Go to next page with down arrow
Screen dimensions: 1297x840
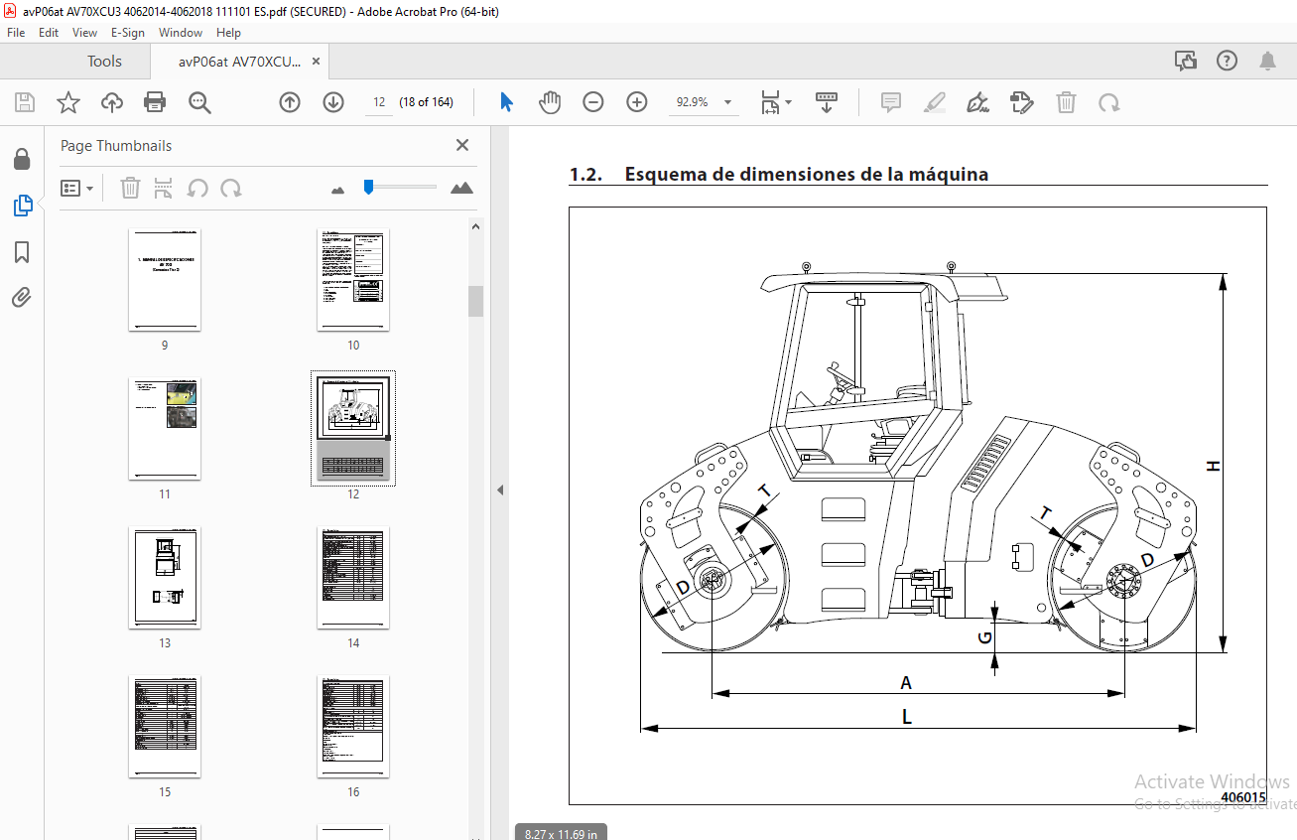pos(333,101)
